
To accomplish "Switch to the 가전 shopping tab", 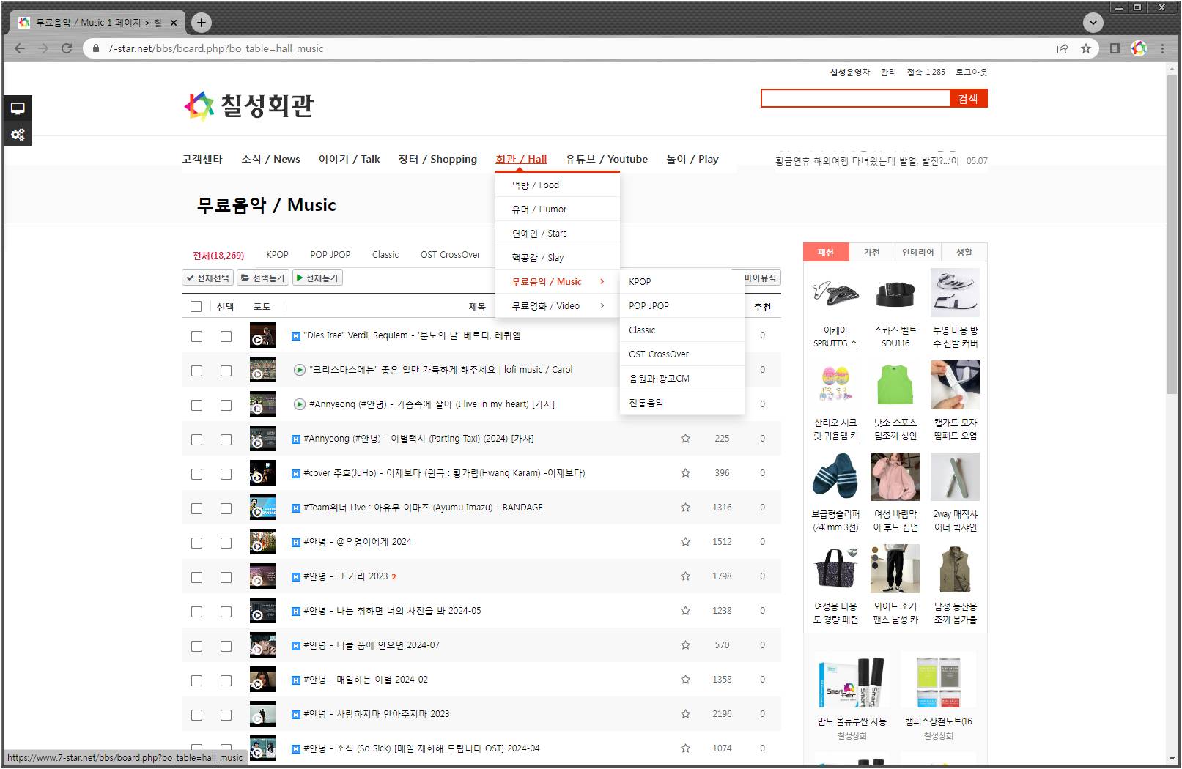I will [871, 253].
